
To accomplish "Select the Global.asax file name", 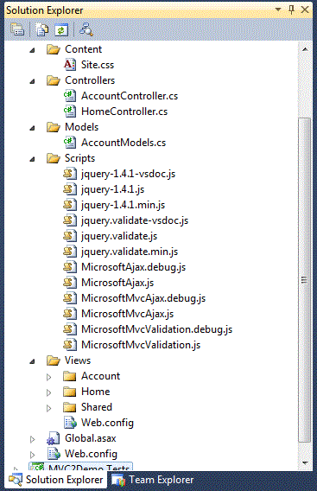I will [x=91, y=438].
